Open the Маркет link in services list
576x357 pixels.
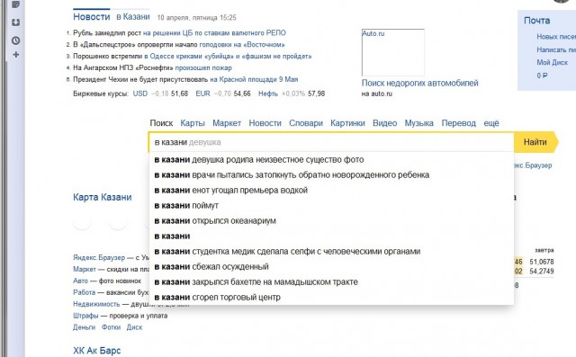tap(84, 269)
